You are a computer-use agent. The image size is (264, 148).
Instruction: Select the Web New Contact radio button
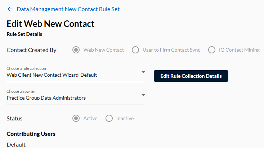76,50
